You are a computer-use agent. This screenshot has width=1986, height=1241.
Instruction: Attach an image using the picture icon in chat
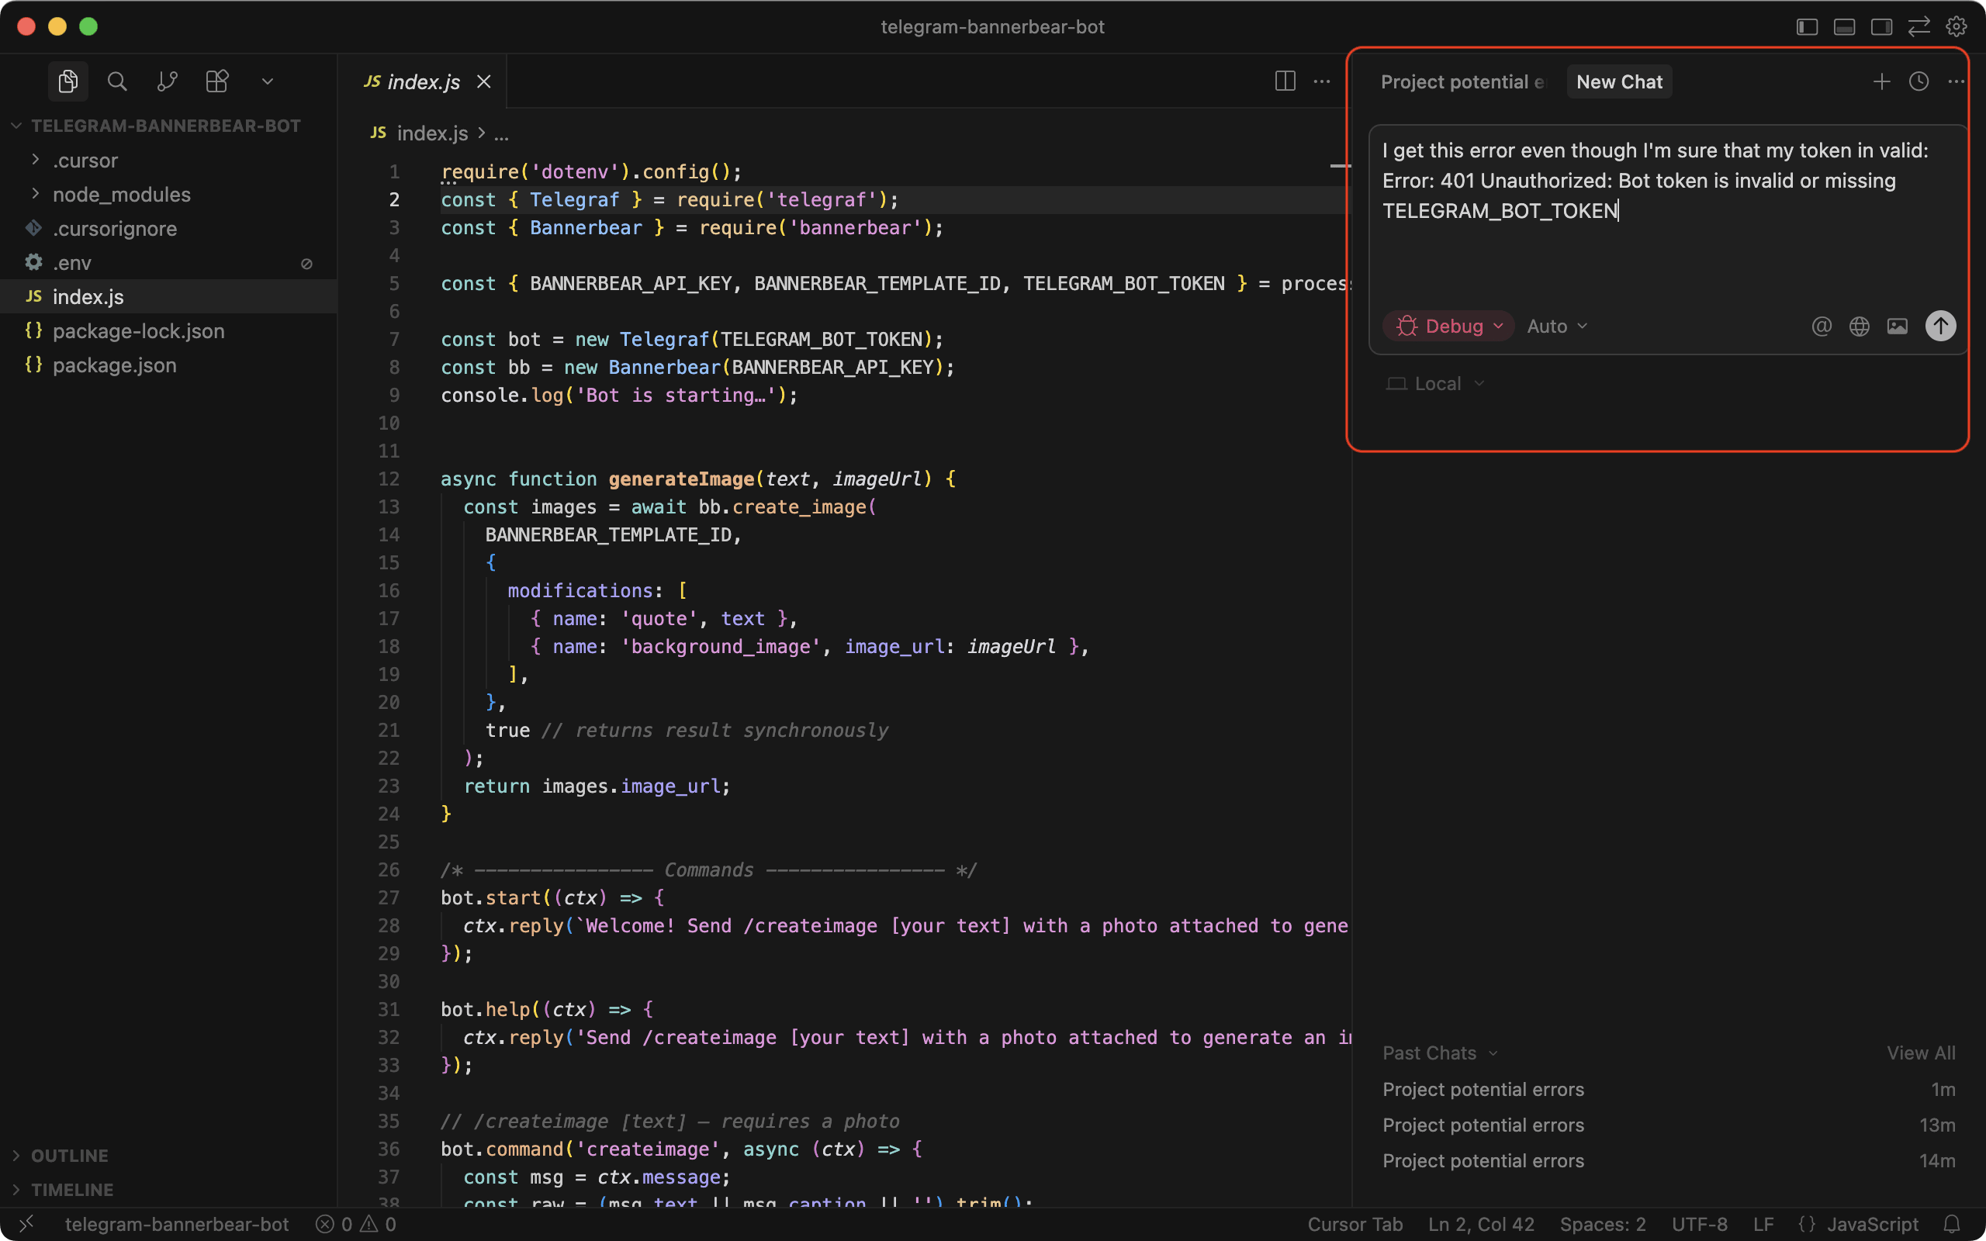click(x=1897, y=326)
